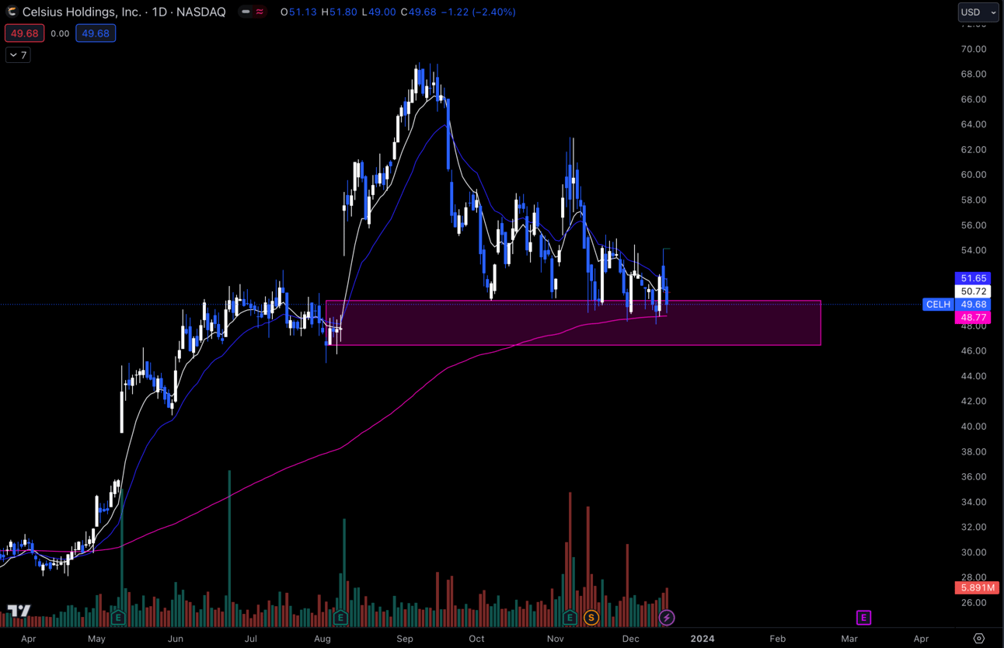1004x648 pixels.
Task: Click the 51.65 blue moving average label
Action: pos(974,278)
